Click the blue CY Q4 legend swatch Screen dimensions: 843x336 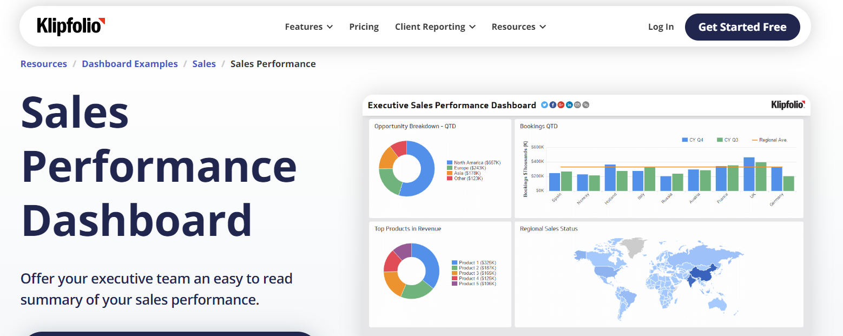coord(685,140)
